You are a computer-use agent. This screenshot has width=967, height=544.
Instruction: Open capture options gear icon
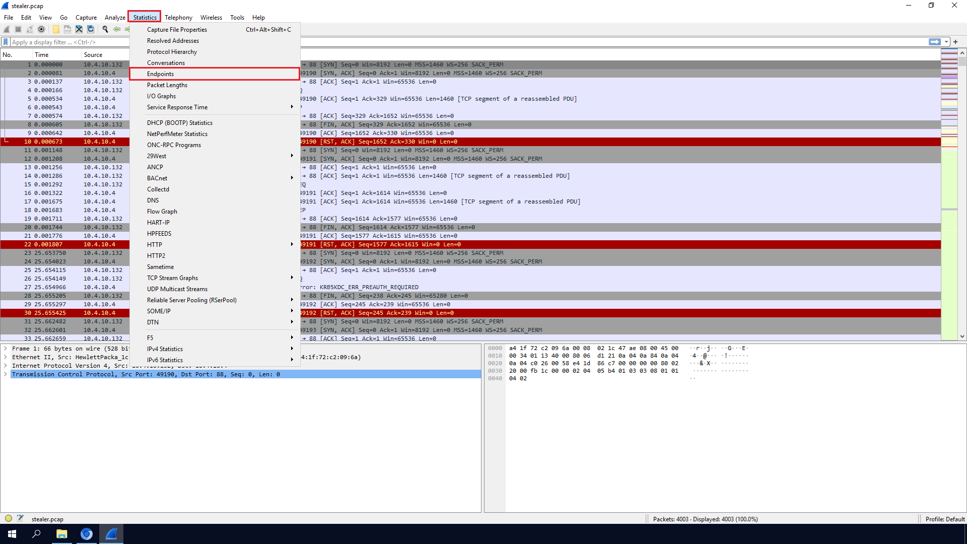[41, 29]
